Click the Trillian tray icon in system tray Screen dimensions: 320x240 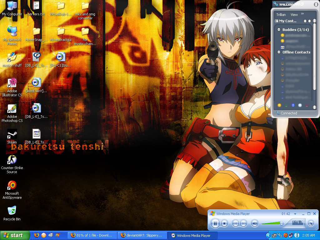pos(280,236)
